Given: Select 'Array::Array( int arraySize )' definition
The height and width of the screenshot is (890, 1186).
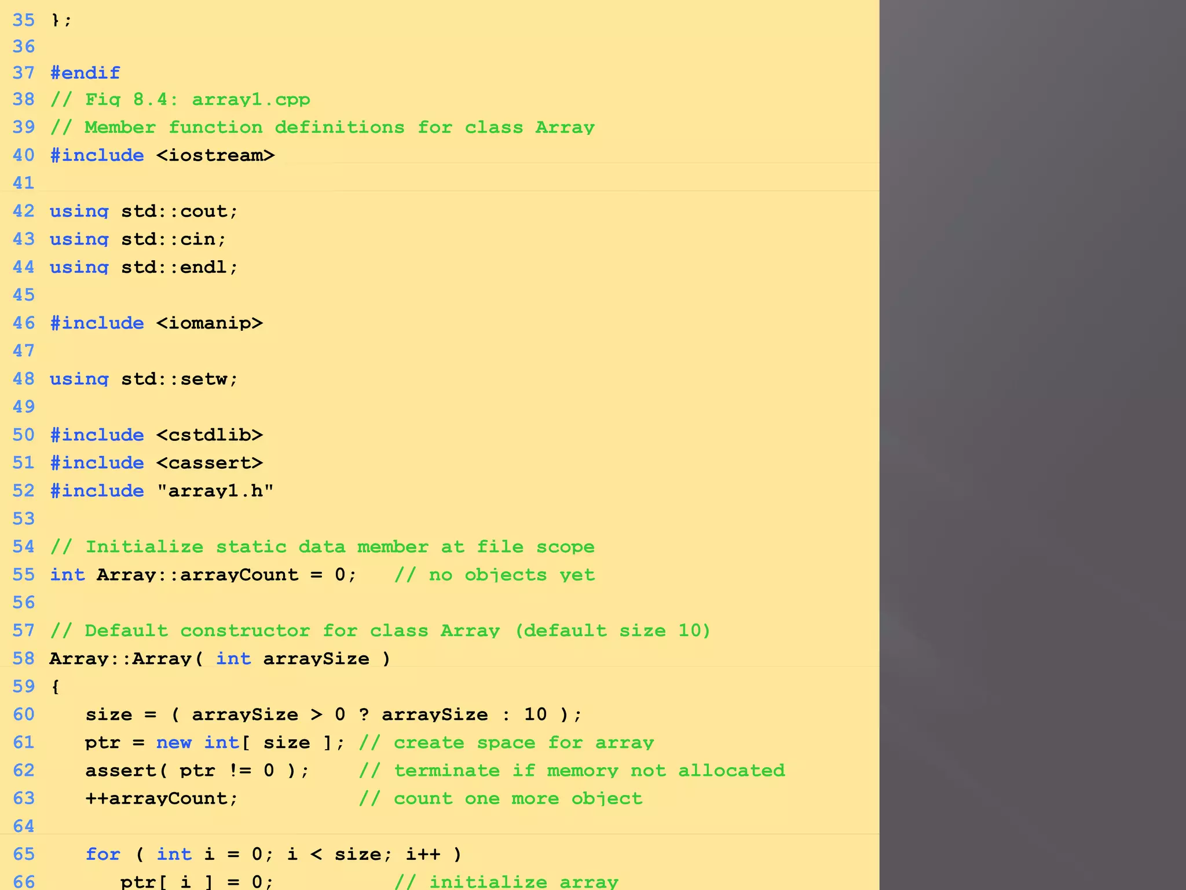Looking at the screenshot, I should (x=220, y=659).
